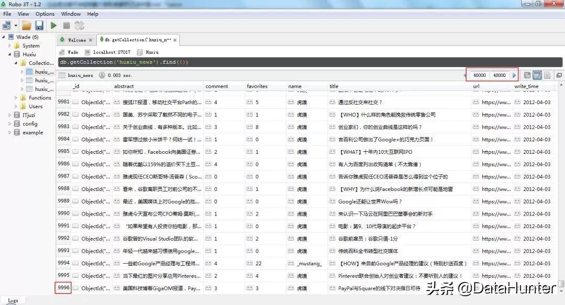Image resolution: width=565 pixels, height=305 pixels.
Task: Close the Welcome tab
Action: pyautogui.click(x=91, y=40)
